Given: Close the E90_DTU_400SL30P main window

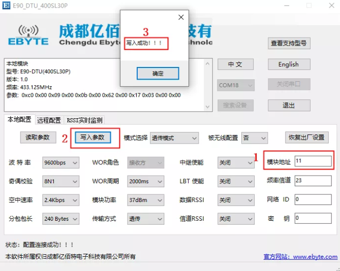Looking at the screenshot, I should pyautogui.click(x=331, y=6).
